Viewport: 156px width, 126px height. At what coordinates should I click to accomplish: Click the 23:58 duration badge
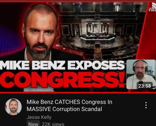coord(144,86)
